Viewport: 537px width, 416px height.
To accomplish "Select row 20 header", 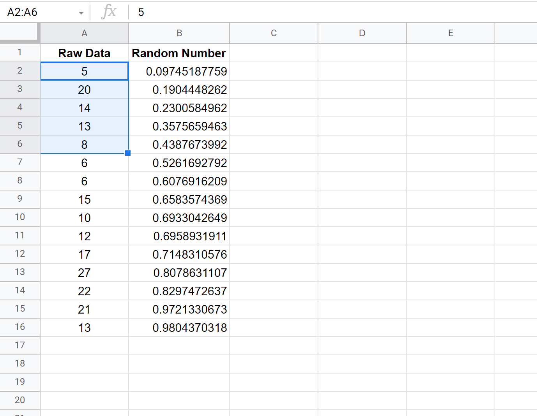I will [20, 400].
